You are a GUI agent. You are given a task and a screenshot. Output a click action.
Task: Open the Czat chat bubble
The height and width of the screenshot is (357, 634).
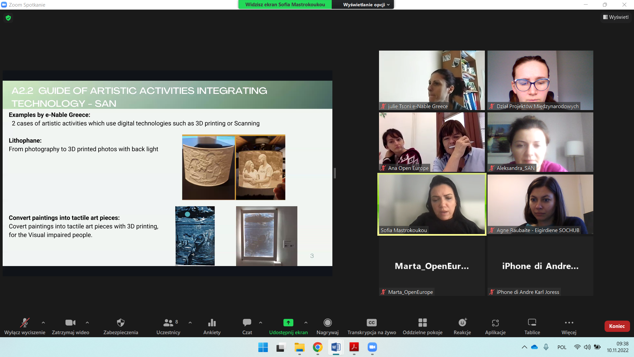click(x=247, y=326)
